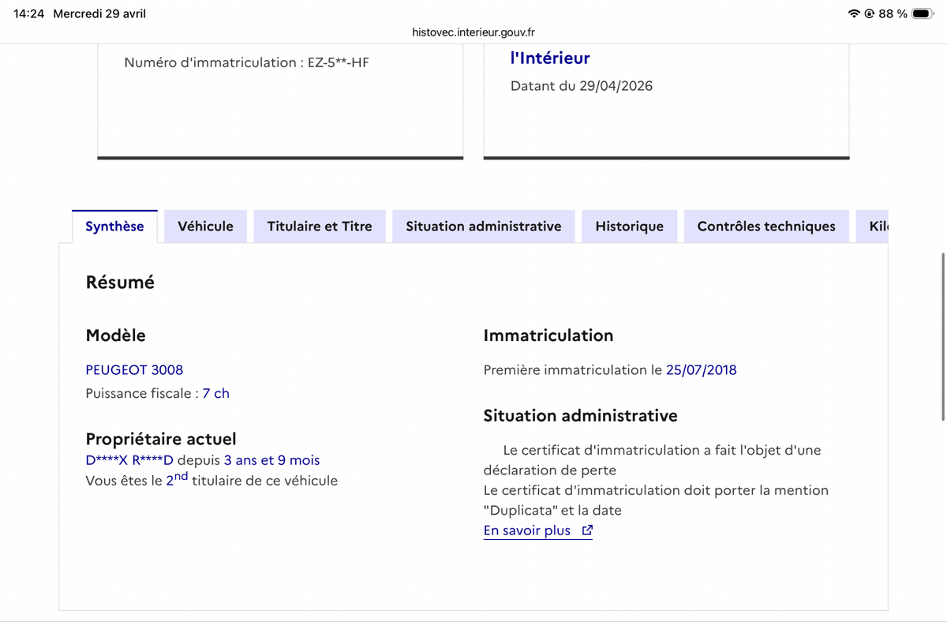Screen dimensions: 947x622
Task: Tap the histovec.interieur.gouv.fr address bar
Action: (x=473, y=32)
